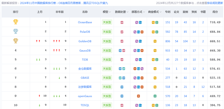The image size is (224, 109).
Task: Click the 半年前 column header
Action: (60, 12)
